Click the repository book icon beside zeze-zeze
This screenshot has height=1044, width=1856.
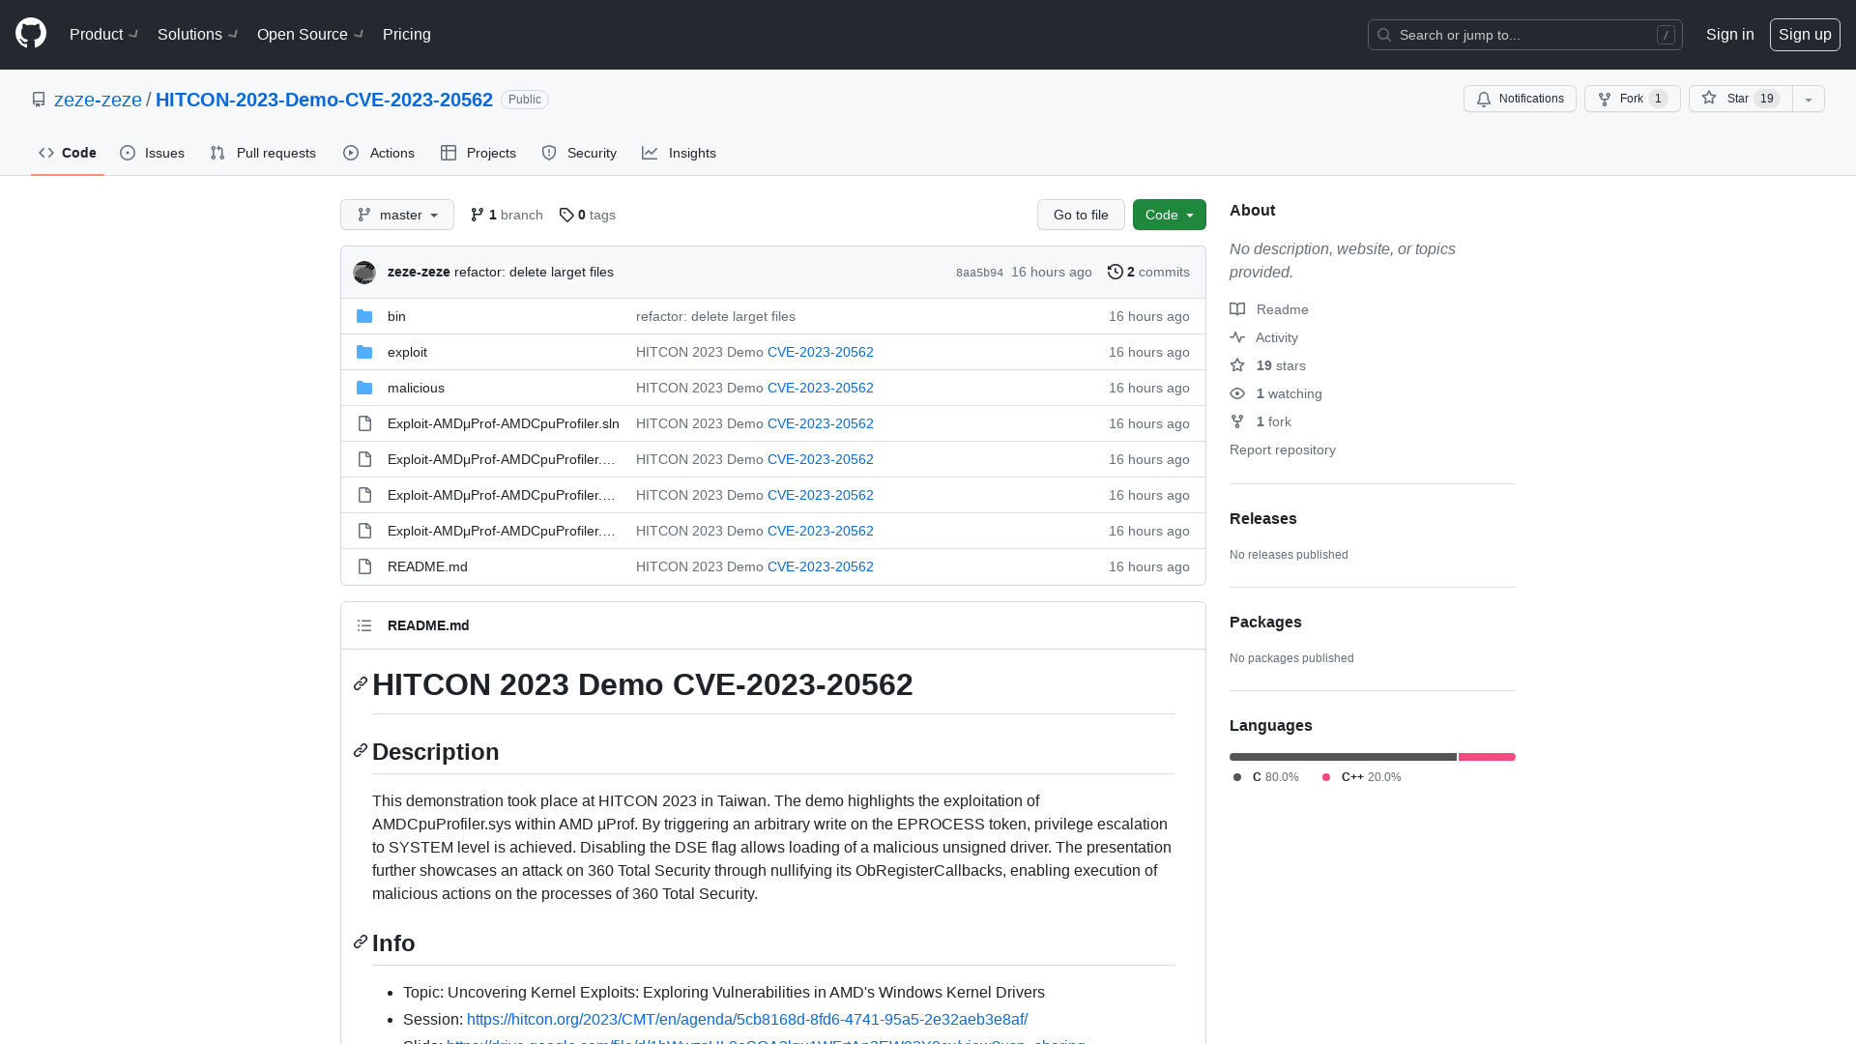(x=39, y=100)
